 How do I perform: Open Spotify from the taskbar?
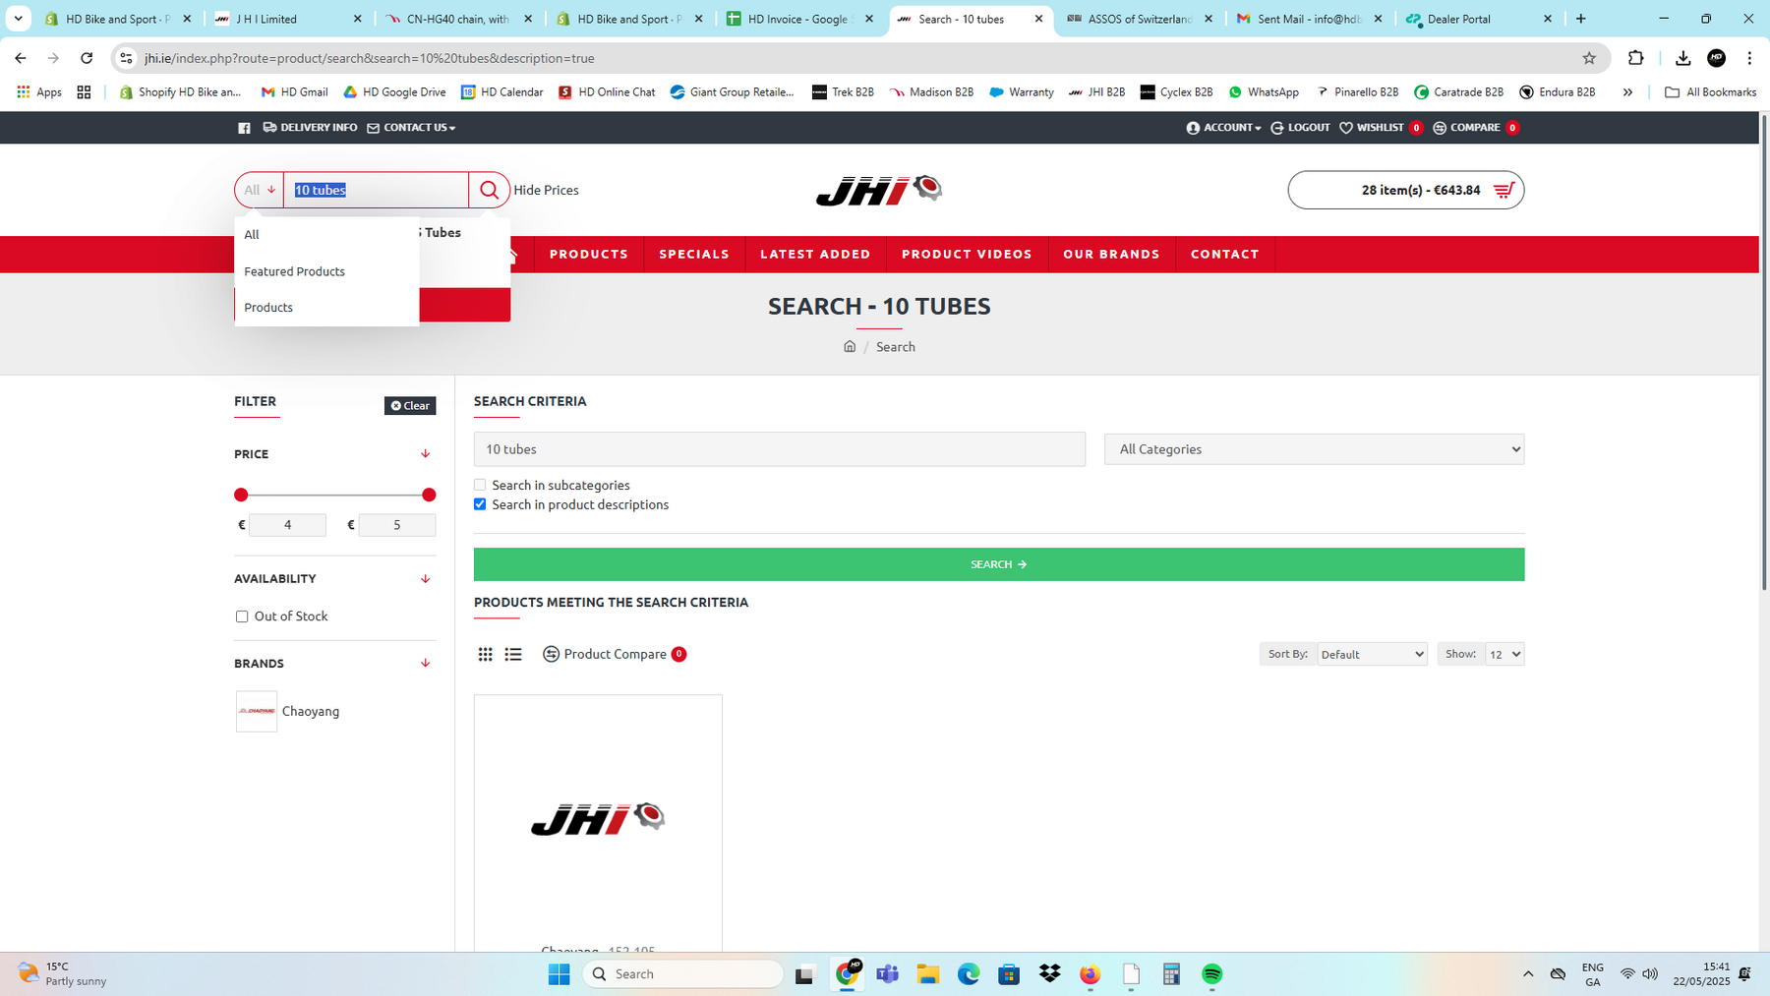pyautogui.click(x=1211, y=973)
